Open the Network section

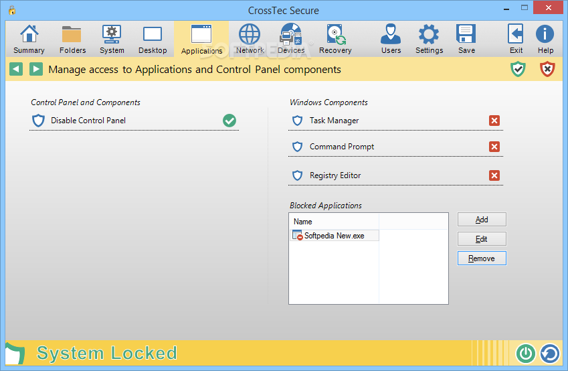click(250, 39)
